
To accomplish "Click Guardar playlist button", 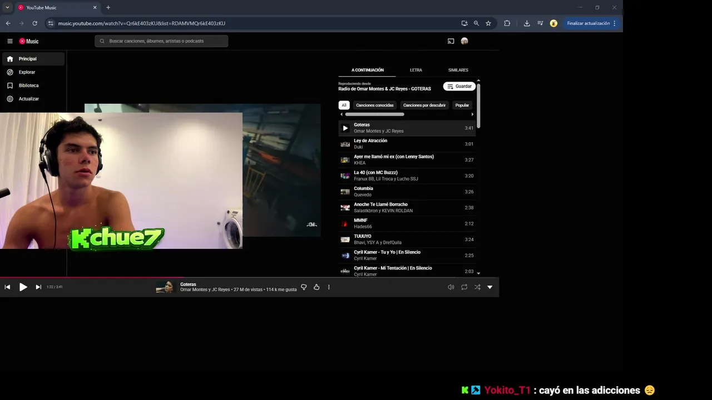I will point(459,87).
